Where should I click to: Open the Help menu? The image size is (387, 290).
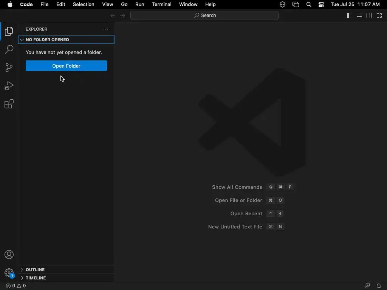point(210,5)
